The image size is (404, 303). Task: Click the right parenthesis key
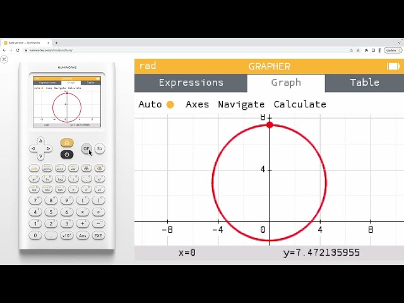click(x=98, y=200)
